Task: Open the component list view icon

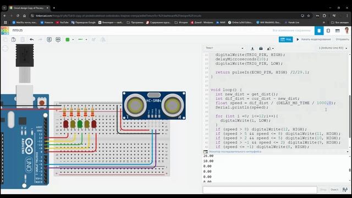Action: point(337,31)
